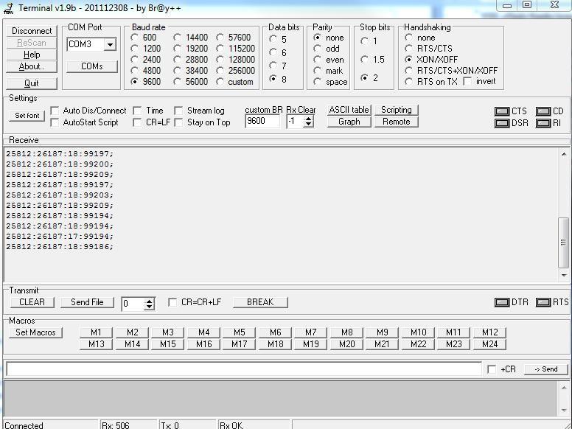Toggle the DTR line indicator

click(501, 302)
